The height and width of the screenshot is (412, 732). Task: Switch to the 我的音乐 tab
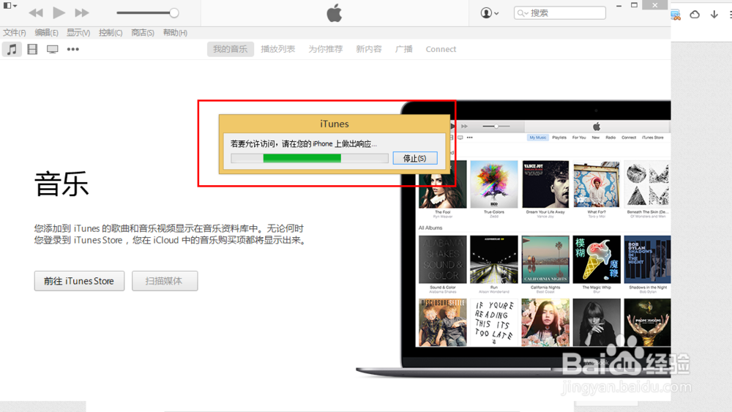230,49
